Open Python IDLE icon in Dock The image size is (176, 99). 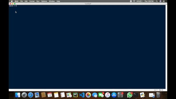click(x=142, y=95)
